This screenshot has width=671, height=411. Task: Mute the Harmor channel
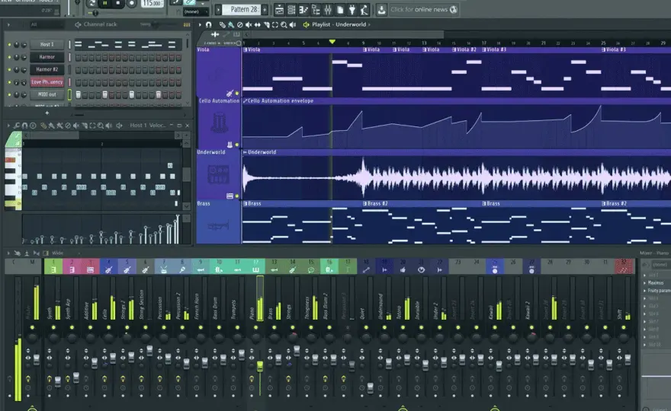coord(9,57)
